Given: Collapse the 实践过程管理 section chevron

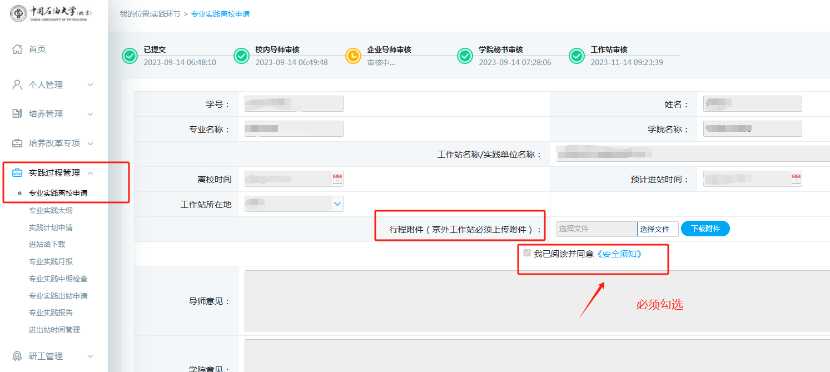Looking at the screenshot, I should (91, 173).
